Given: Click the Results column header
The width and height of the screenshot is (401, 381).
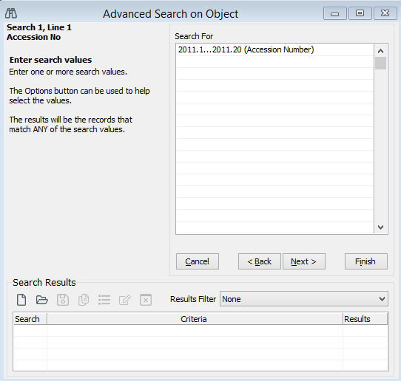Looking at the screenshot, I should pos(365,319).
